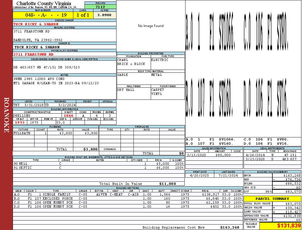Select print date 4/20/2025
This screenshot has height=230, width=302.
(x=199, y=176)
